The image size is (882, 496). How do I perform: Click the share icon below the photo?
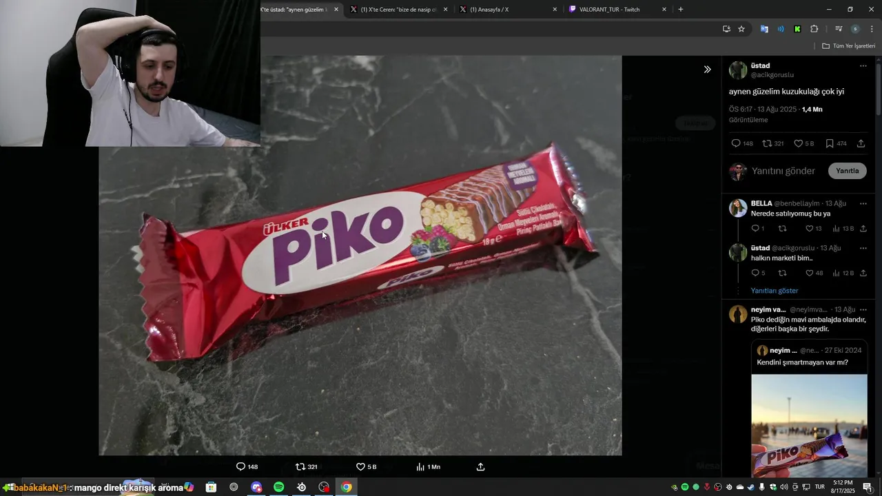tap(481, 466)
